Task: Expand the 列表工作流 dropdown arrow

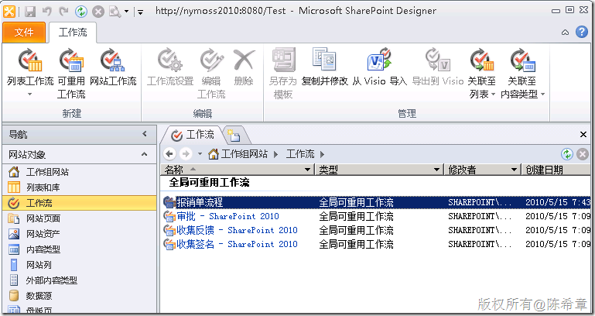Action: (x=30, y=94)
